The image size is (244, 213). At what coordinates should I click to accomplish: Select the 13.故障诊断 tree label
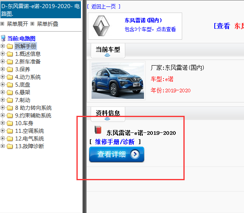coord(30,146)
